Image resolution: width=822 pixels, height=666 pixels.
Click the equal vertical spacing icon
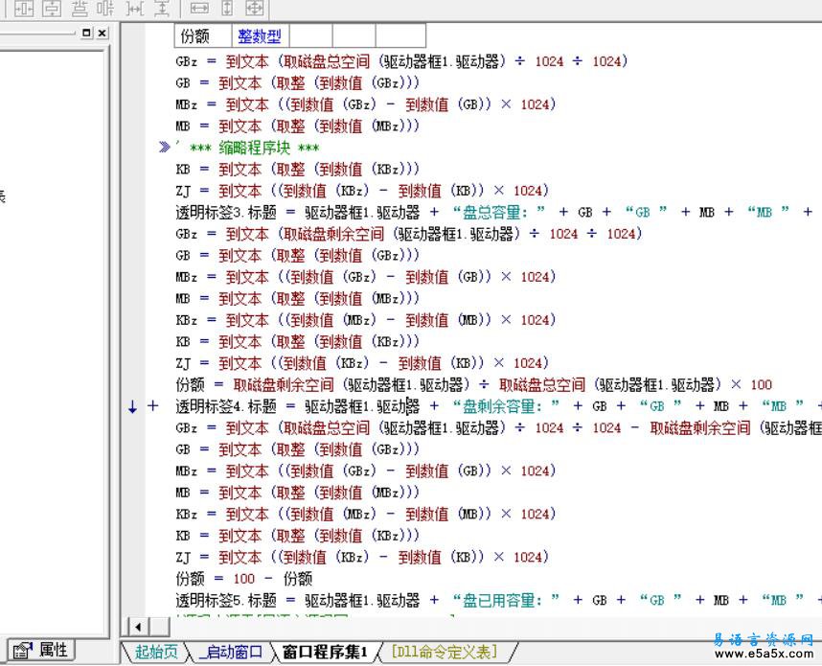pyautogui.click(x=162, y=9)
